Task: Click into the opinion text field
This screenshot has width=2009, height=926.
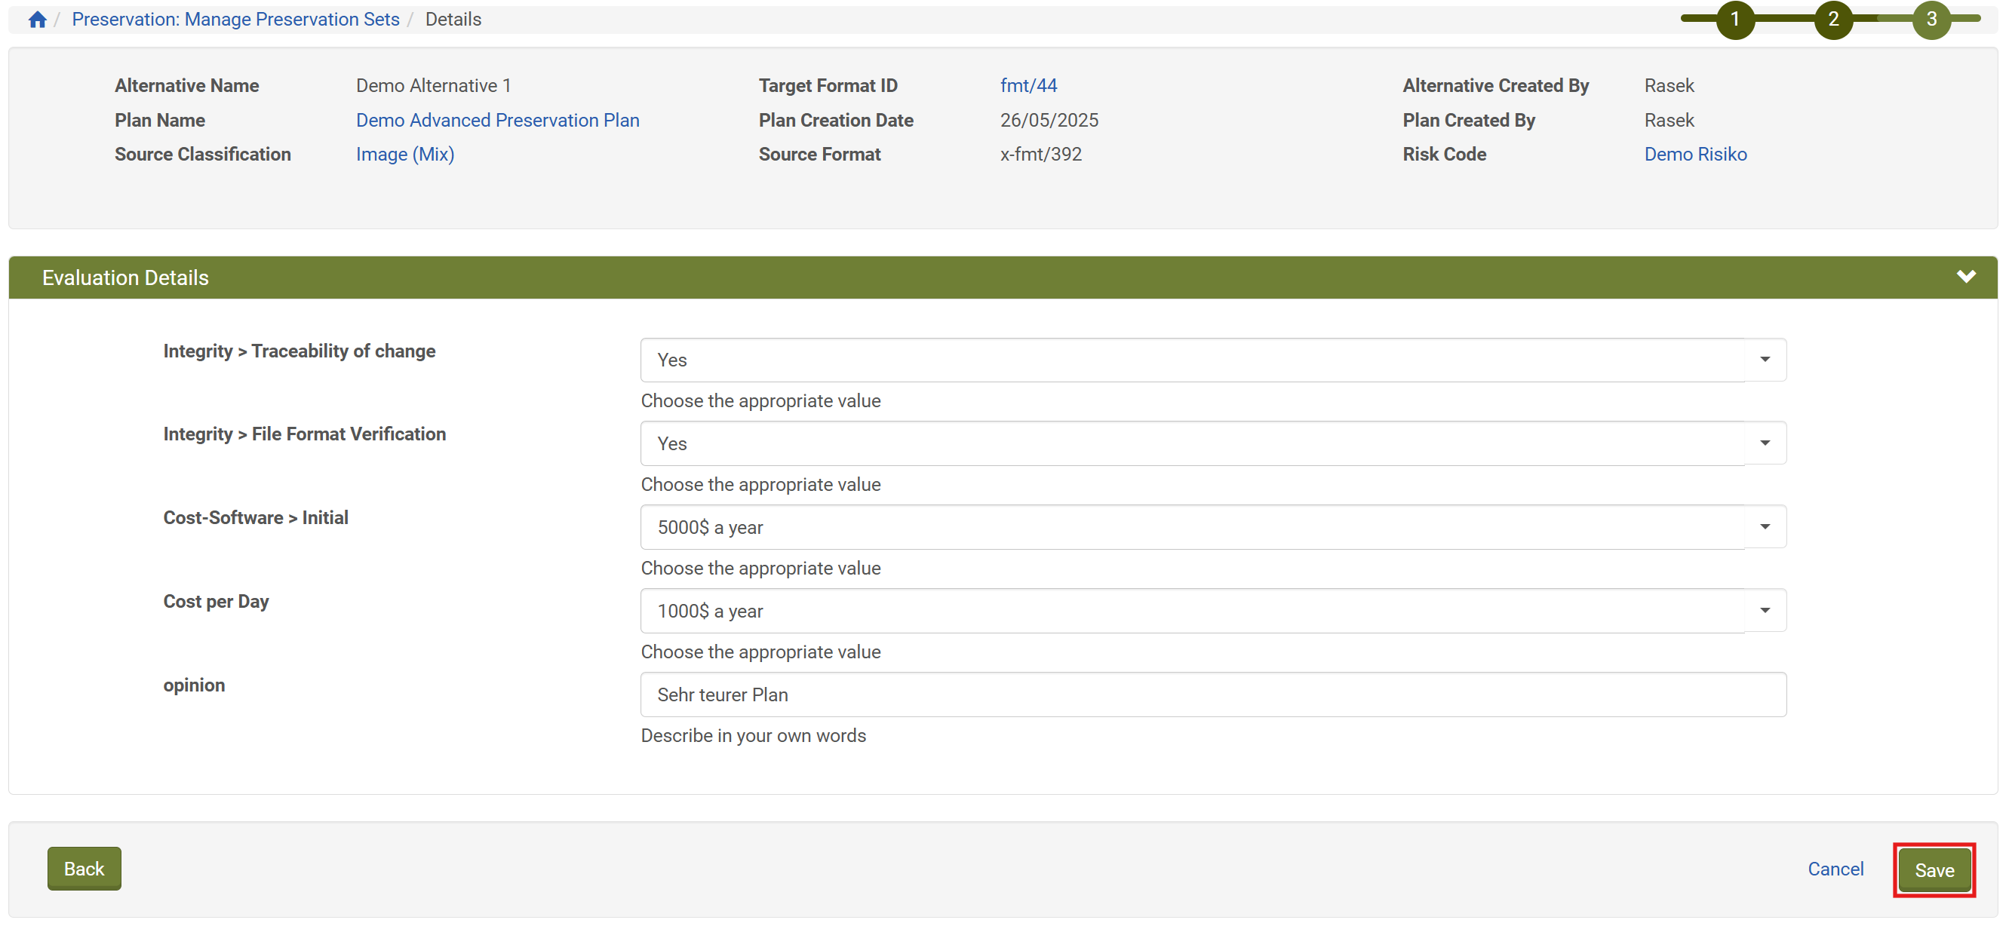Action: [x=1213, y=694]
